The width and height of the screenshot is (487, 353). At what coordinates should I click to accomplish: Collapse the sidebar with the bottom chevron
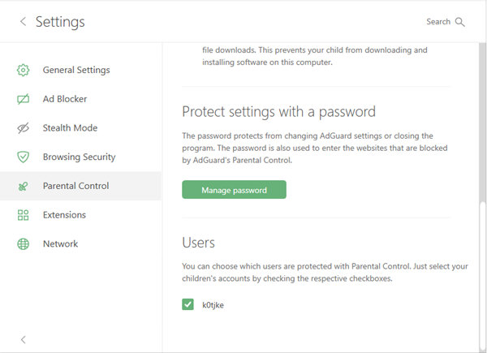click(23, 340)
